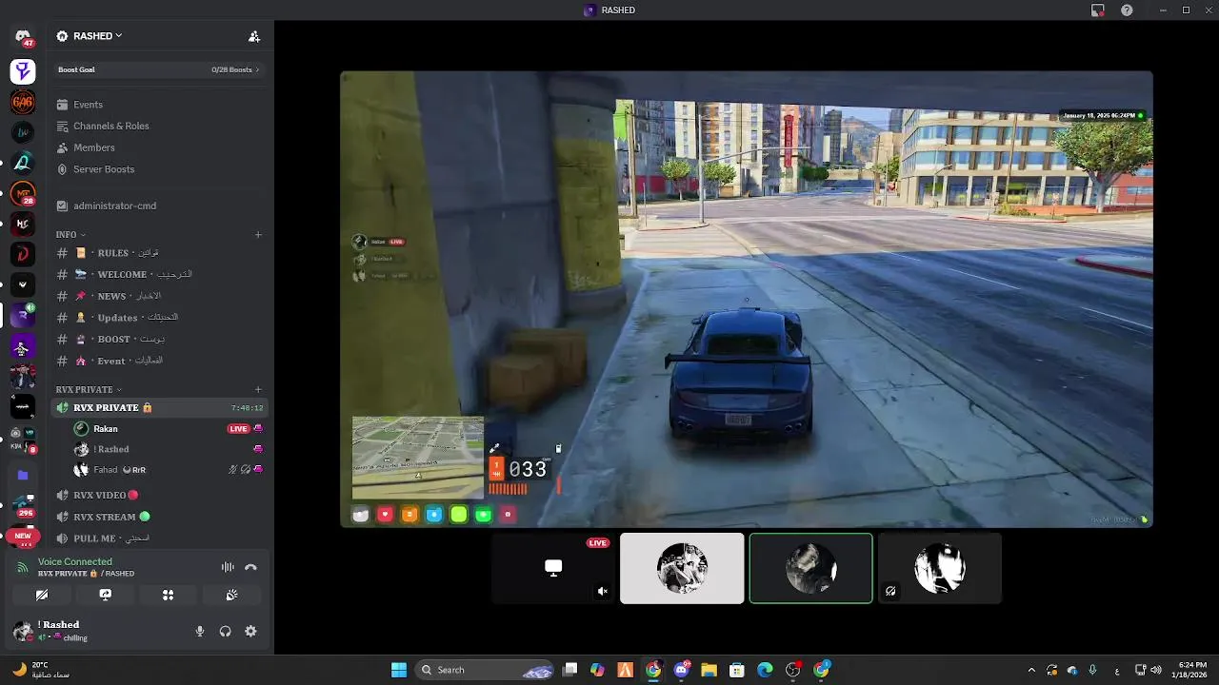Open the MT server with 28 badge
The width and height of the screenshot is (1219, 685).
pos(23,194)
